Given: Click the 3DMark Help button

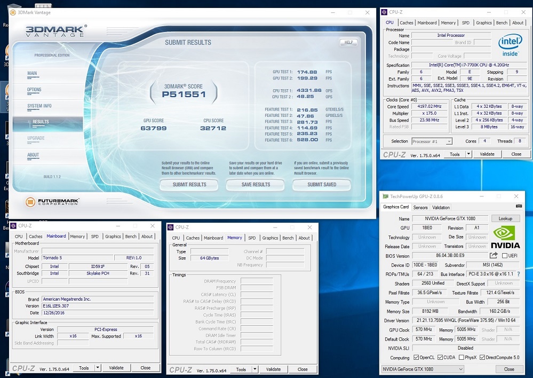Looking at the screenshot, I should 348,42.
